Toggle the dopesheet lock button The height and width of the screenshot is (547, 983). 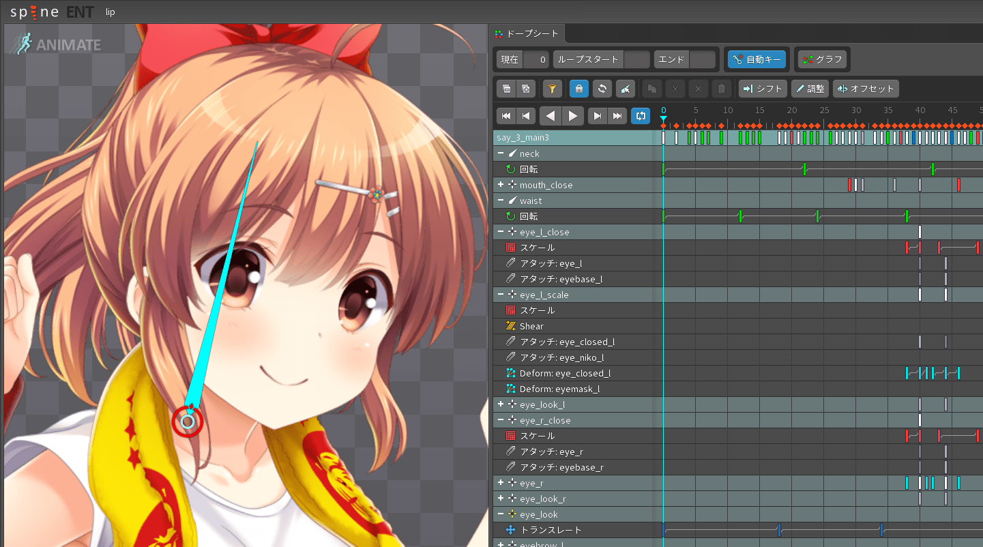[x=578, y=89]
